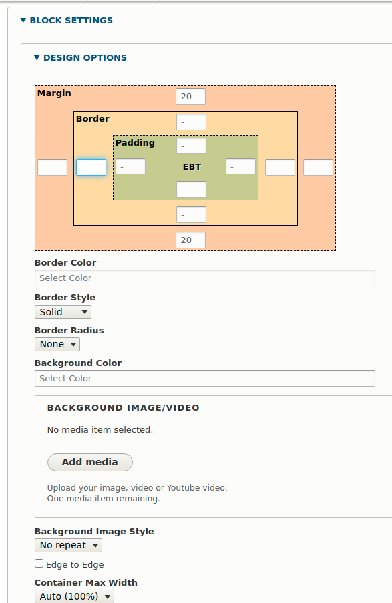Click the top margin input showing 20
392x603 pixels.
coord(190,97)
